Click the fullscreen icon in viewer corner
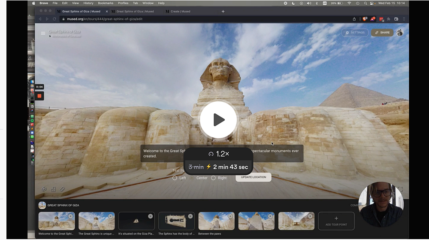The width and height of the screenshot is (429, 240). (x=400, y=189)
